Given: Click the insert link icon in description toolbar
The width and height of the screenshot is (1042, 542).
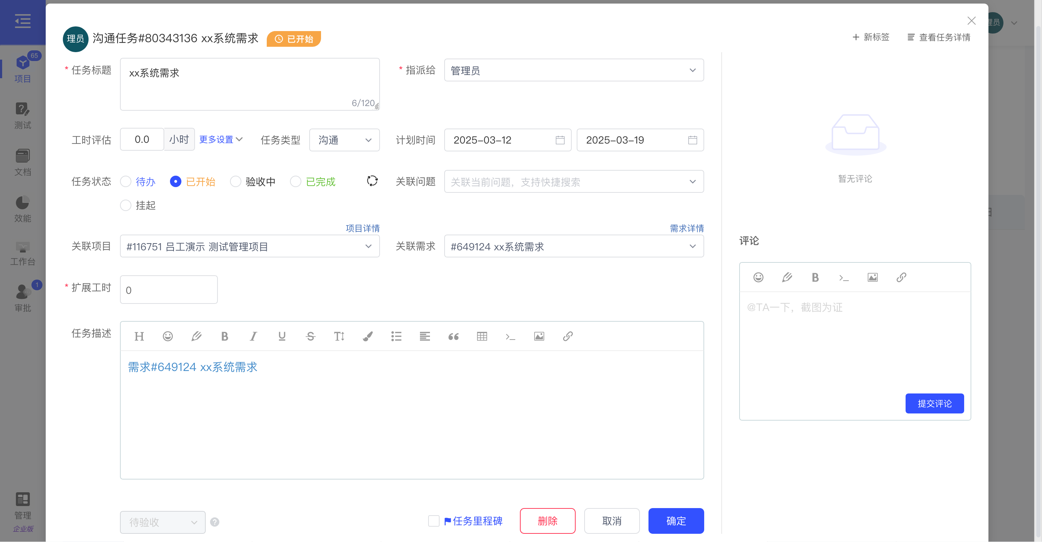Looking at the screenshot, I should coord(567,336).
